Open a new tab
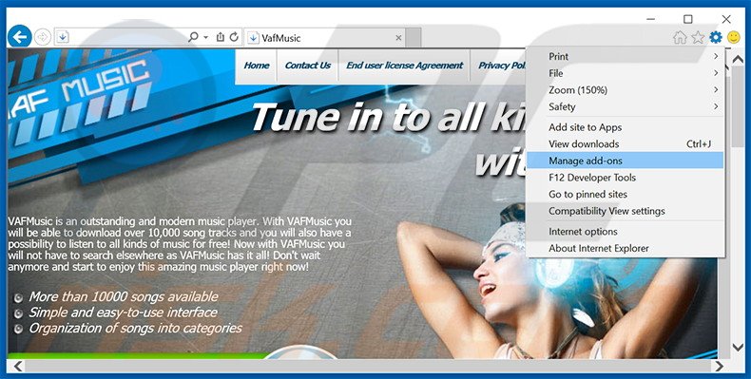Viewport: 751px width, 379px height. [x=414, y=38]
